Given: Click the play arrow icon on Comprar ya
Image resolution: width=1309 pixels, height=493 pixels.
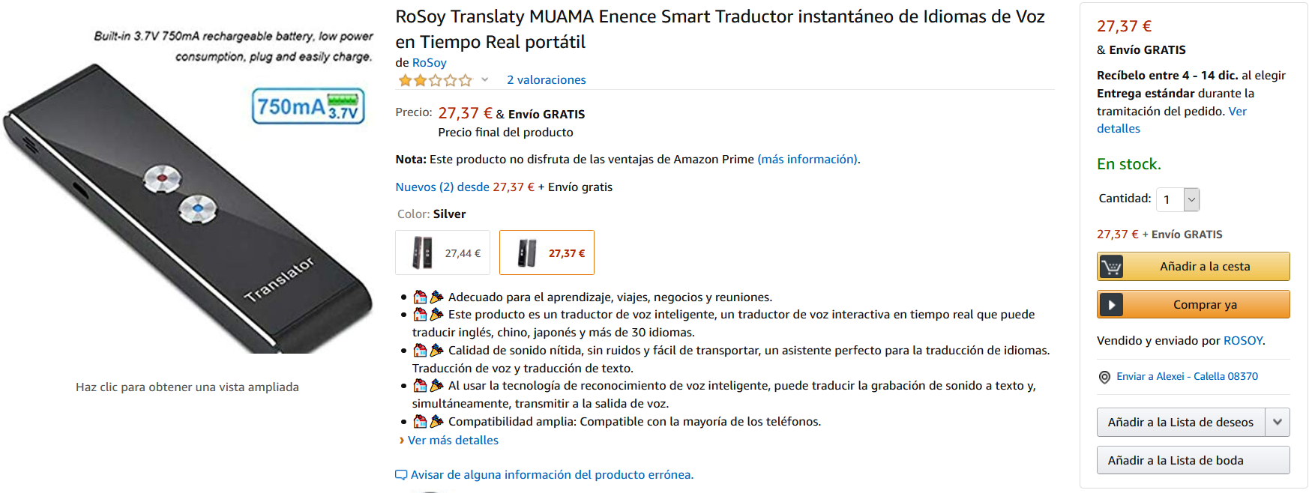Looking at the screenshot, I should [1111, 305].
